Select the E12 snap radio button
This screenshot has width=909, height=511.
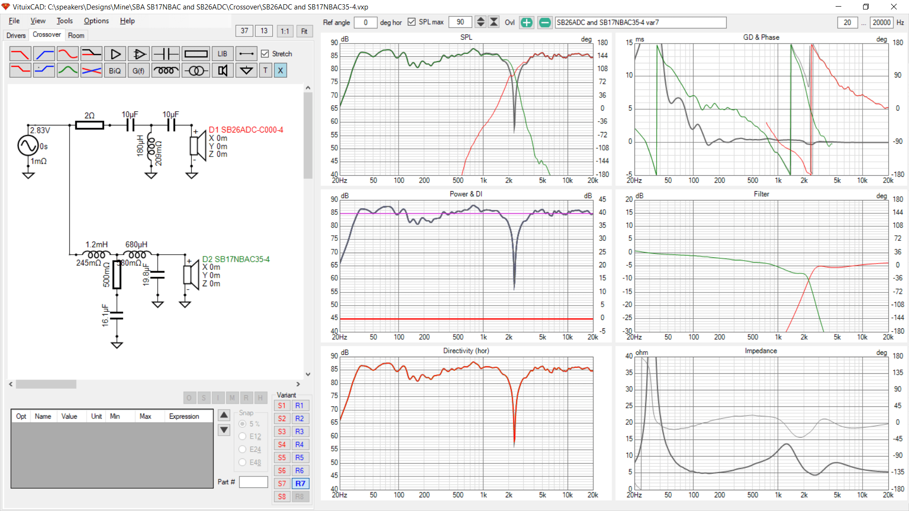pyautogui.click(x=242, y=437)
